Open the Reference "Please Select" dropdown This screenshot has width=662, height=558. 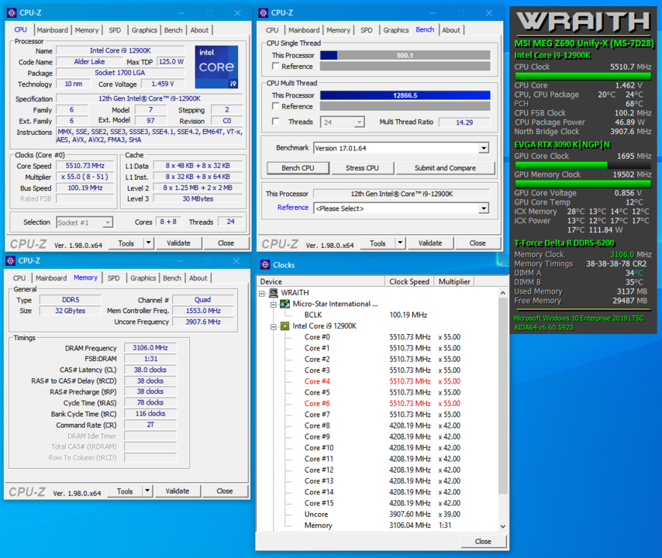pyautogui.click(x=484, y=208)
